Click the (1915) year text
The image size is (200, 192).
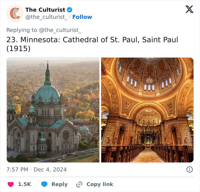[18, 48]
